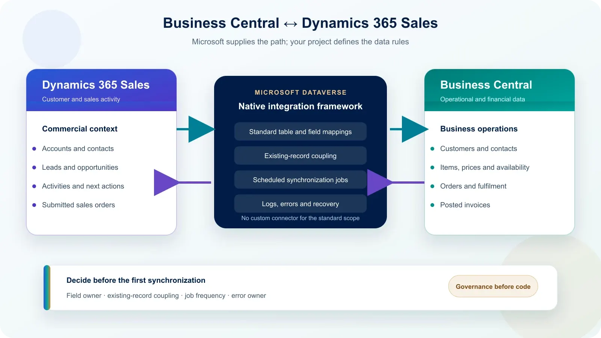Click the MICROSOFT DATAVERSE label
The image size is (601, 338).
pyautogui.click(x=300, y=92)
